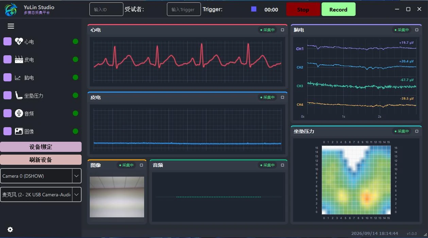Maximize the 心电 panel

(x=283, y=30)
